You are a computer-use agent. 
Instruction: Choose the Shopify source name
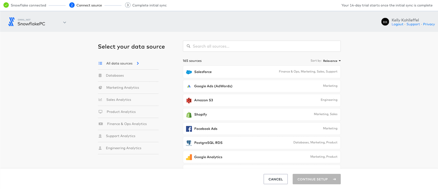200,115
